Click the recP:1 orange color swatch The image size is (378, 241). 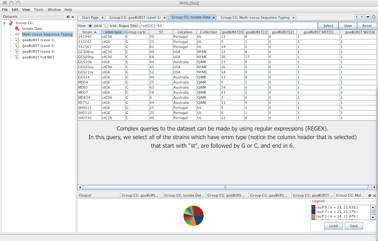(x=314, y=216)
